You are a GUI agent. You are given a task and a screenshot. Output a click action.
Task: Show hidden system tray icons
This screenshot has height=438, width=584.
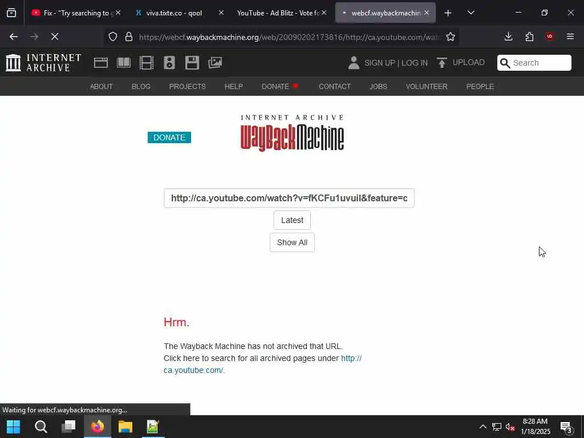click(x=482, y=427)
